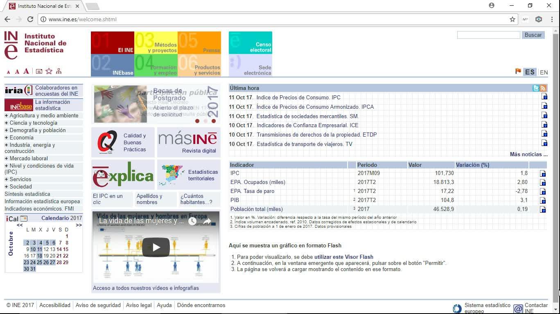Open the 03 Métodos y proyectos menu tile
The height and width of the screenshot is (314, 560).
tap(156, 43)
